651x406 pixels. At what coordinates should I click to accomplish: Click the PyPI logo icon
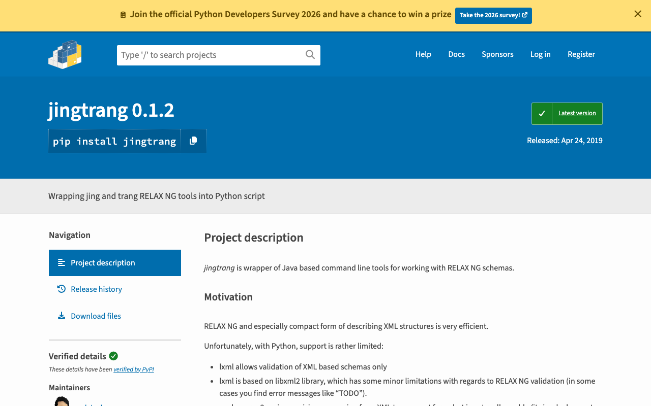click(x=65, y=54)
